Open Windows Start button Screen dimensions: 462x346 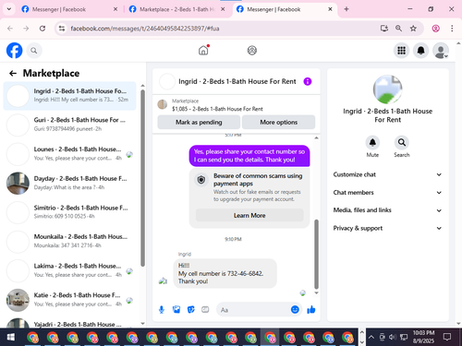11,338
